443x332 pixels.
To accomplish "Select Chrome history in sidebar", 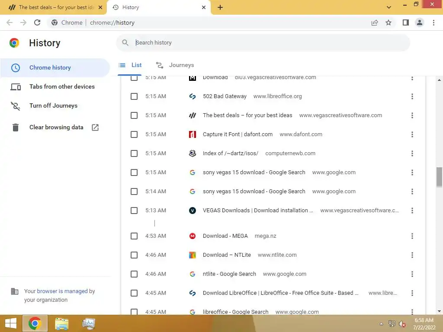I will click(55, 68).
